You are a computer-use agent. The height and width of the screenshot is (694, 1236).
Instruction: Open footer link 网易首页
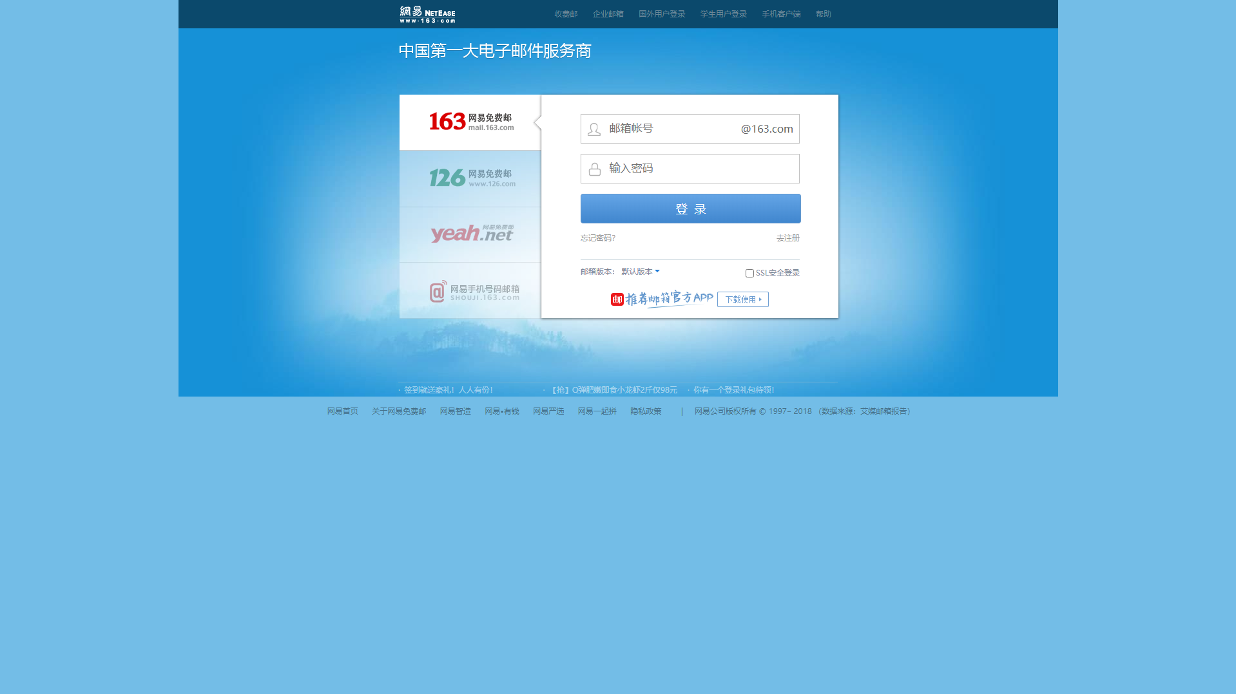[x=342, y=411]
